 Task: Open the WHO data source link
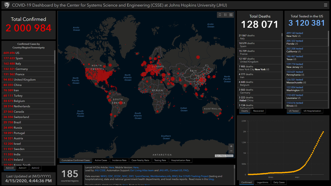(103, 176)
